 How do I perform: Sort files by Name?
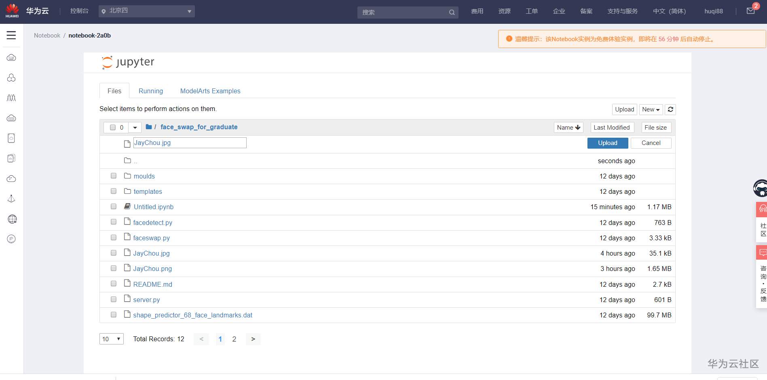click(568, 128)
